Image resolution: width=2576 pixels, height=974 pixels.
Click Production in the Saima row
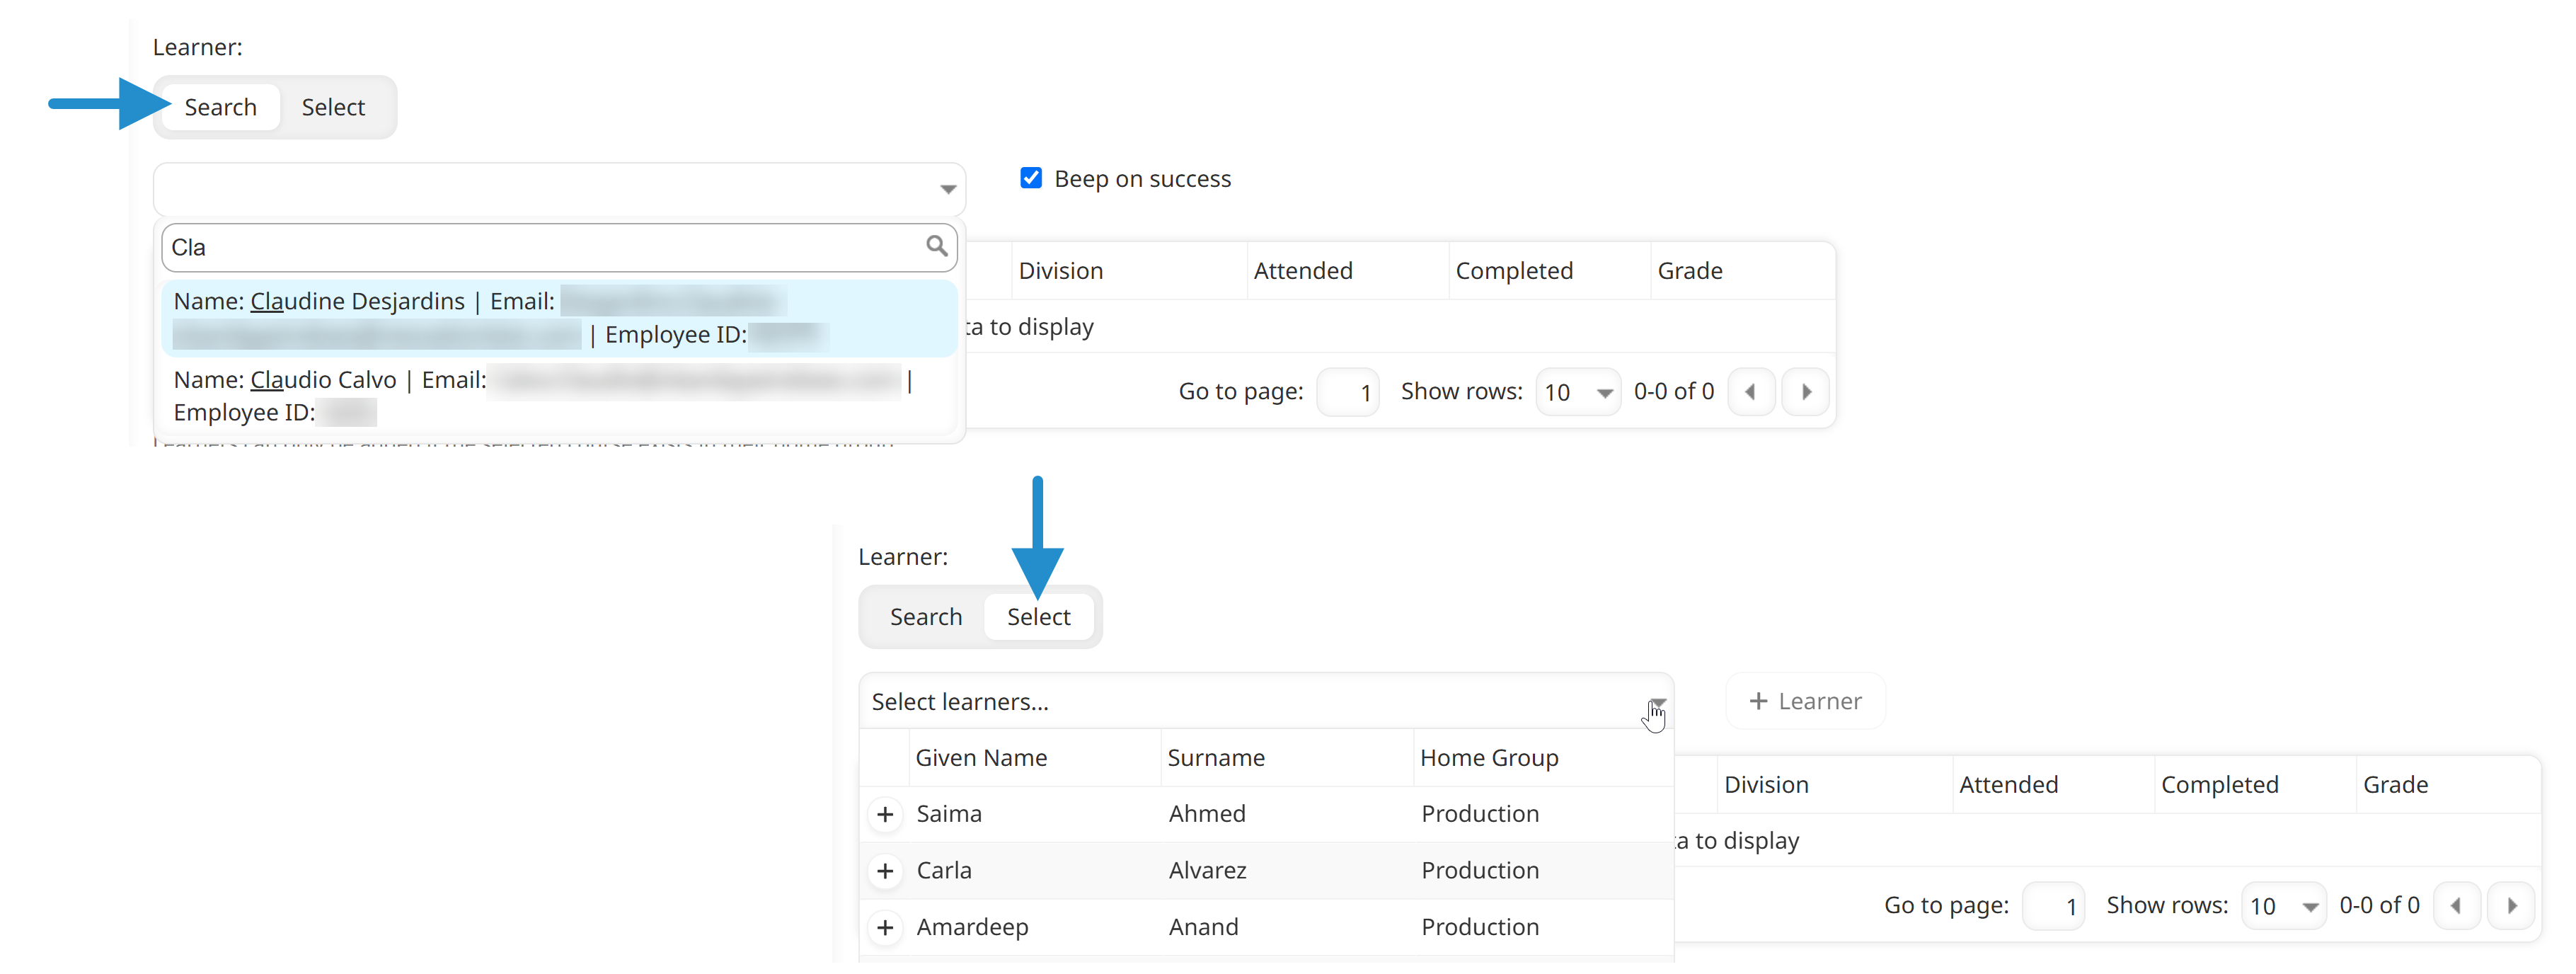tap(1480, 814)
